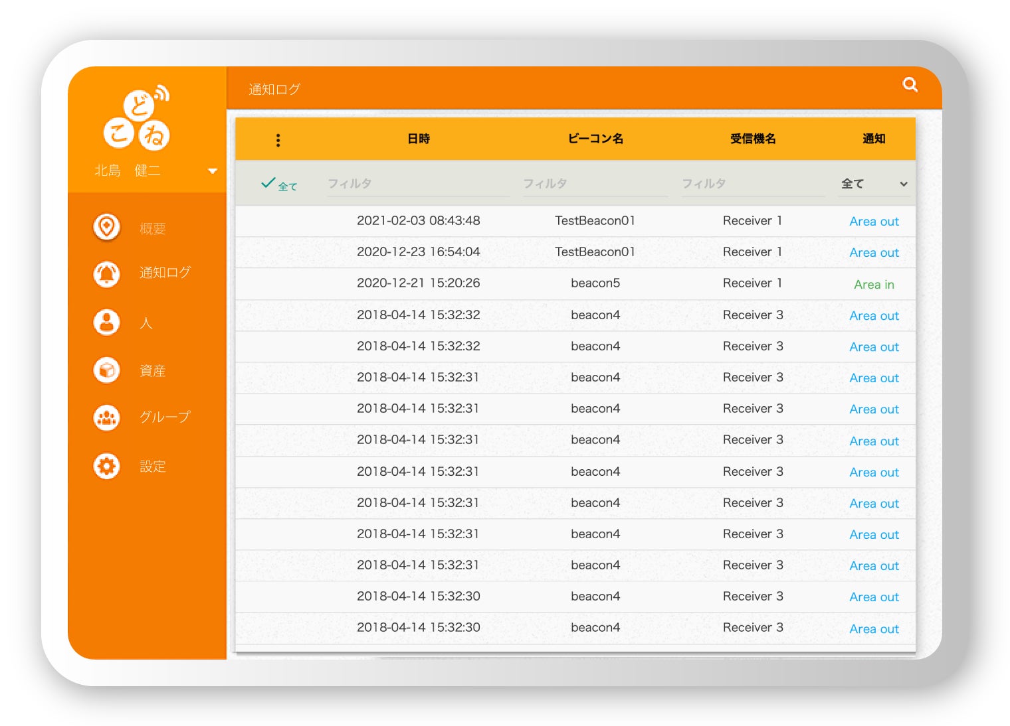This screenshot has width=1010, height=726.
Task: Sort by the 日時 column header
Action: pos(419,139)
